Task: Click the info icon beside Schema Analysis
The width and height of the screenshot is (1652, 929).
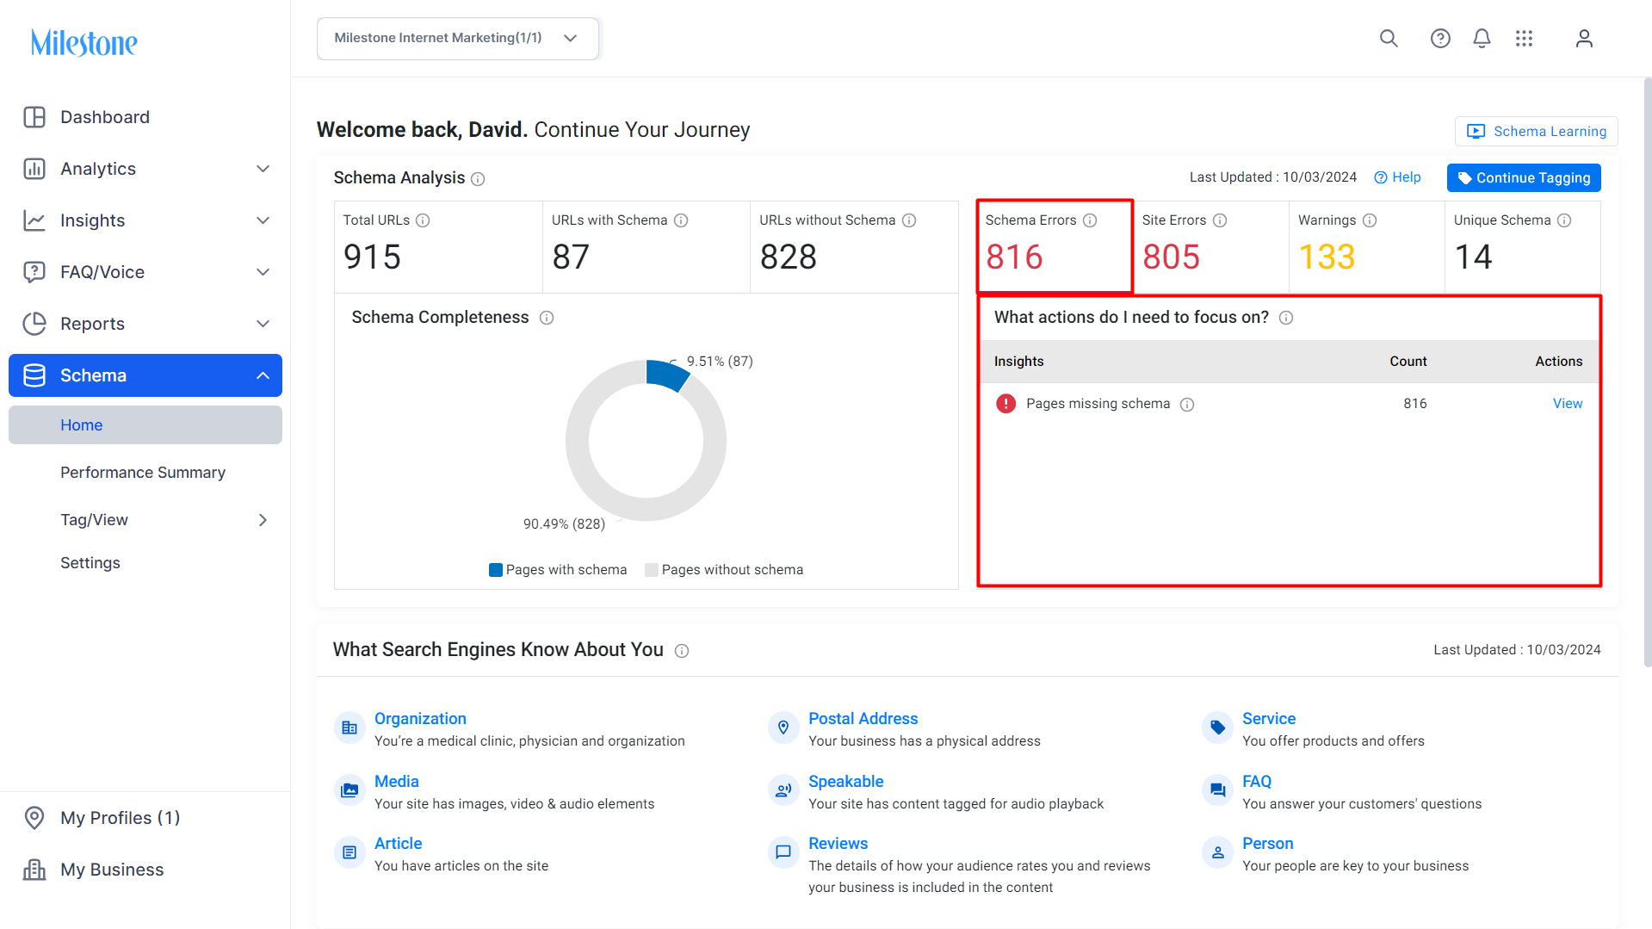Action: click(x=479, y=179)
